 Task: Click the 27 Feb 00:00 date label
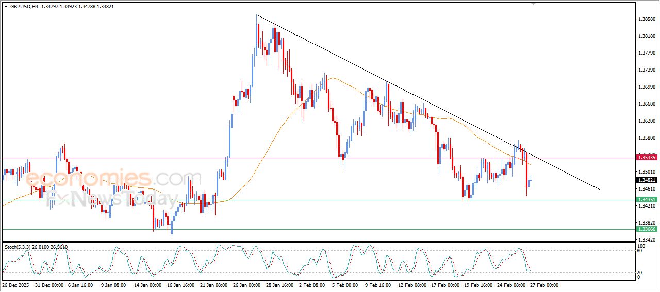click(x=543, y=285)
